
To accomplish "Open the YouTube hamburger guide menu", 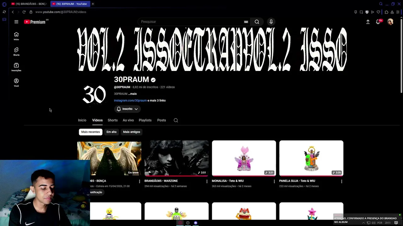I will [x=16, y=22].
